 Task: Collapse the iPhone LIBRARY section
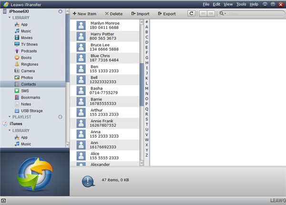10,18
